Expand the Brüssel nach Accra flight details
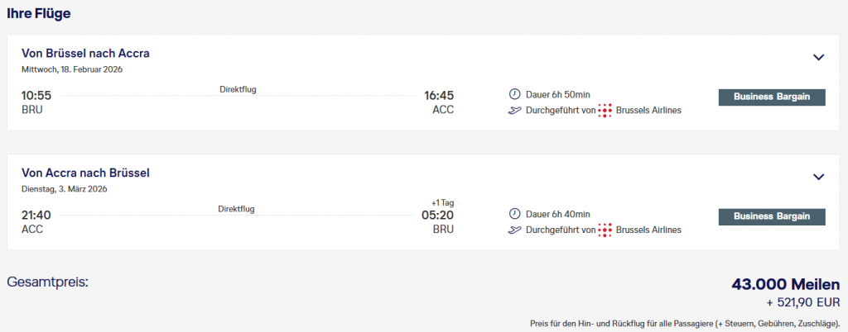Viewport: 848px width, 332px height. click(x=818, y=57)
